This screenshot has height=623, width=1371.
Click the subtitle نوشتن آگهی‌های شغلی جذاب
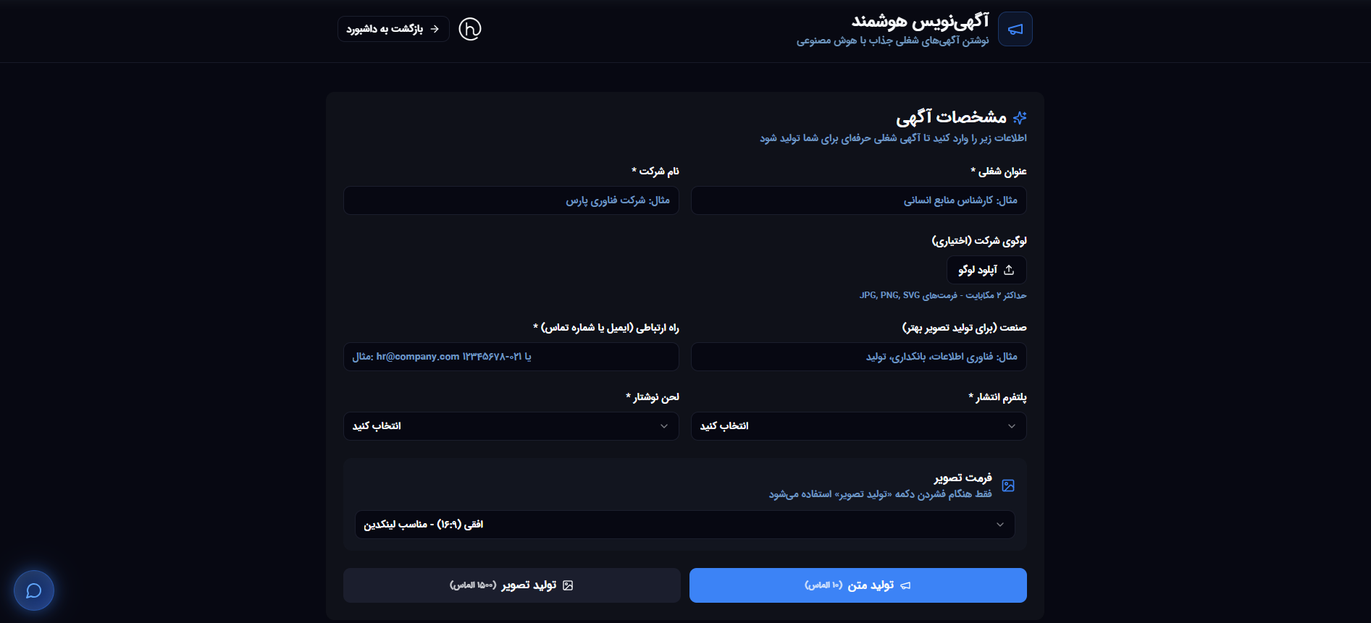coord(892,41)
